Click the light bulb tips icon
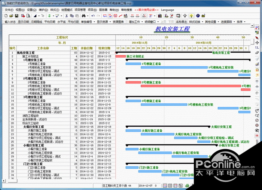This screenshot has height=190, width=262. click(191, 16)
